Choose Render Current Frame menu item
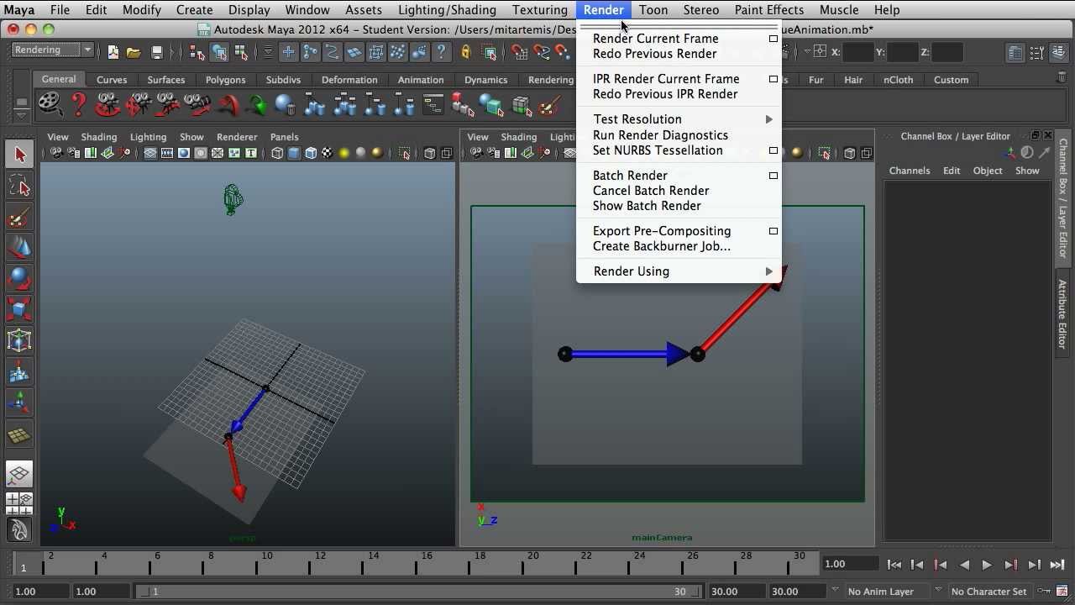The image size is (1075, 605). tap(655, 39)
